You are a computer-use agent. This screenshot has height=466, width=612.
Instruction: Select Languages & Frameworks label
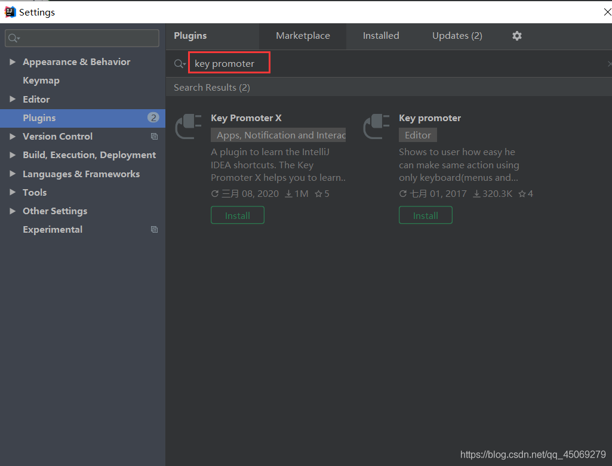[81, 174]
